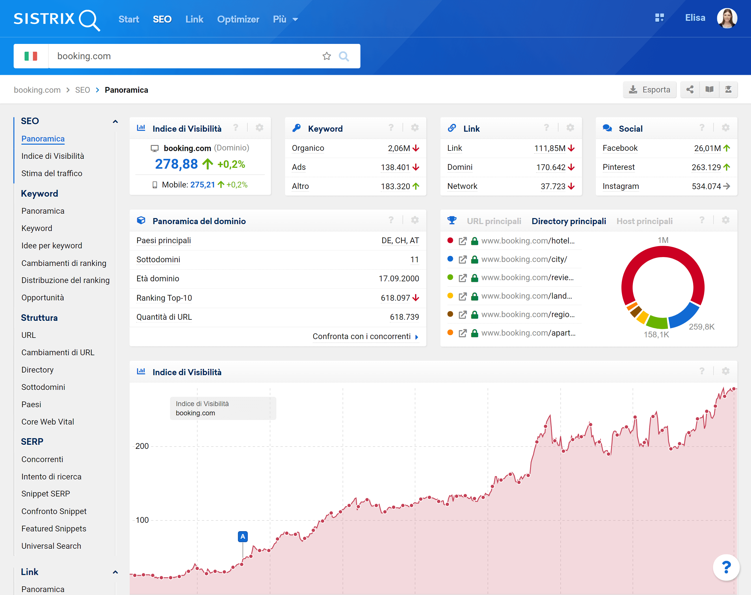
Task: Open settings gear of Panoramica del dominio
Action: point(415,220)
